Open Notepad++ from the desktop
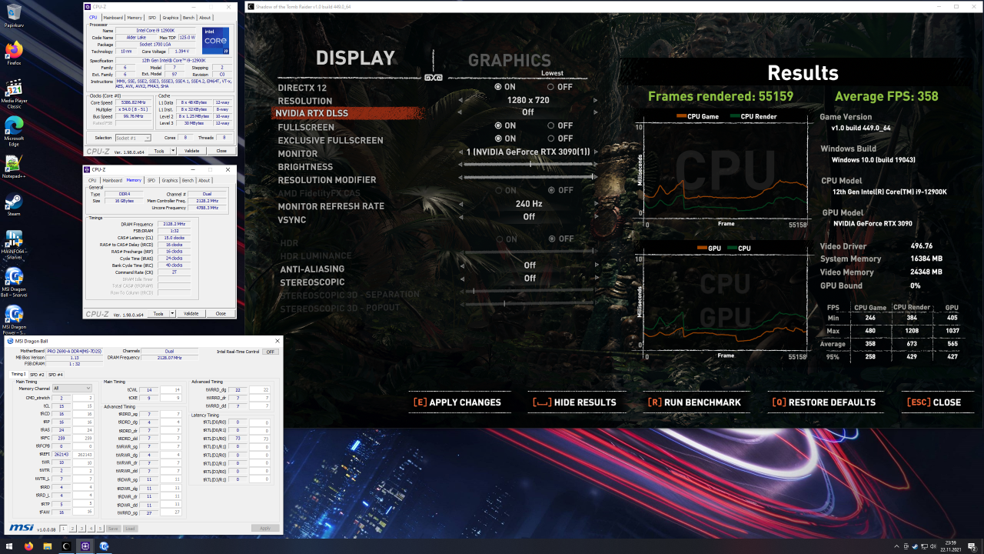The height and width of the screenshot is (554, 984). pyautogui.click(x=13, y=163)
